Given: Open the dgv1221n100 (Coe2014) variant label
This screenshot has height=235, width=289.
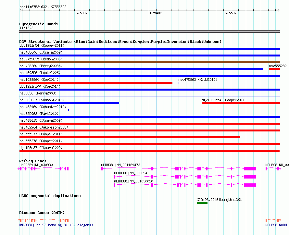Looking at the screenshot, I should click(40, 86).
